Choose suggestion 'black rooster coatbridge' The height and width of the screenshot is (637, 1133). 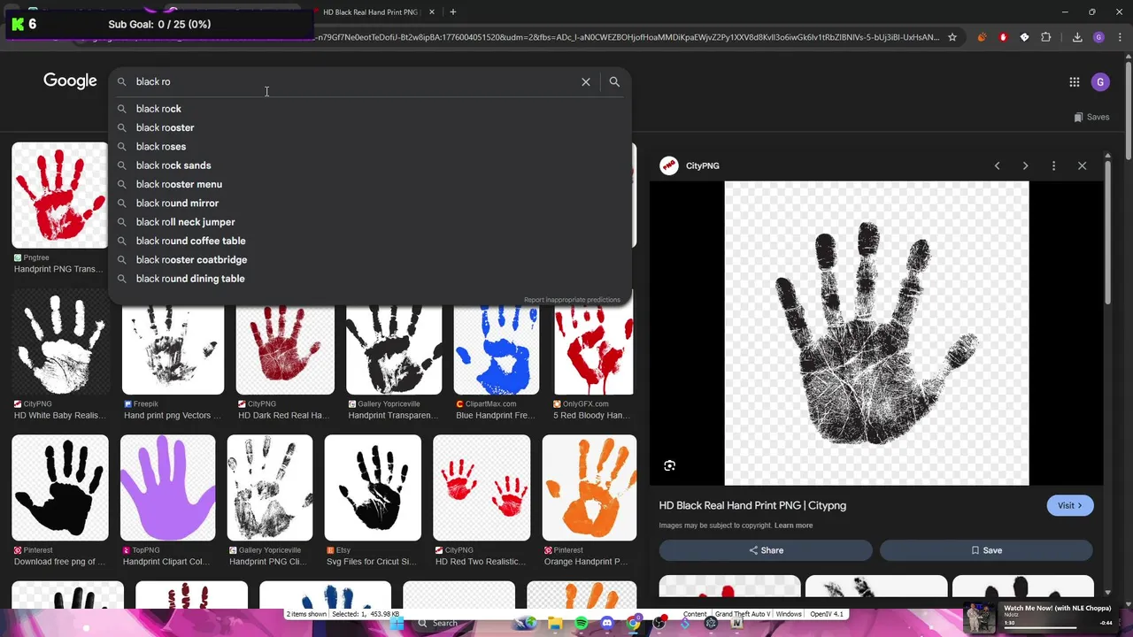369,260
